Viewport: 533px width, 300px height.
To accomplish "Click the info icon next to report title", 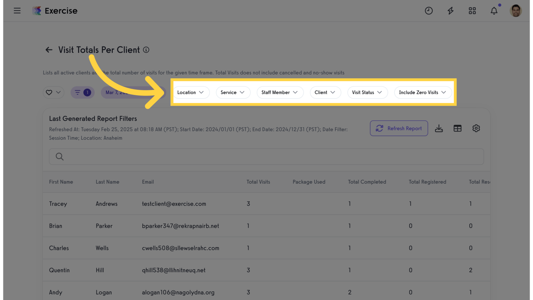I will [x=146, y=50].
